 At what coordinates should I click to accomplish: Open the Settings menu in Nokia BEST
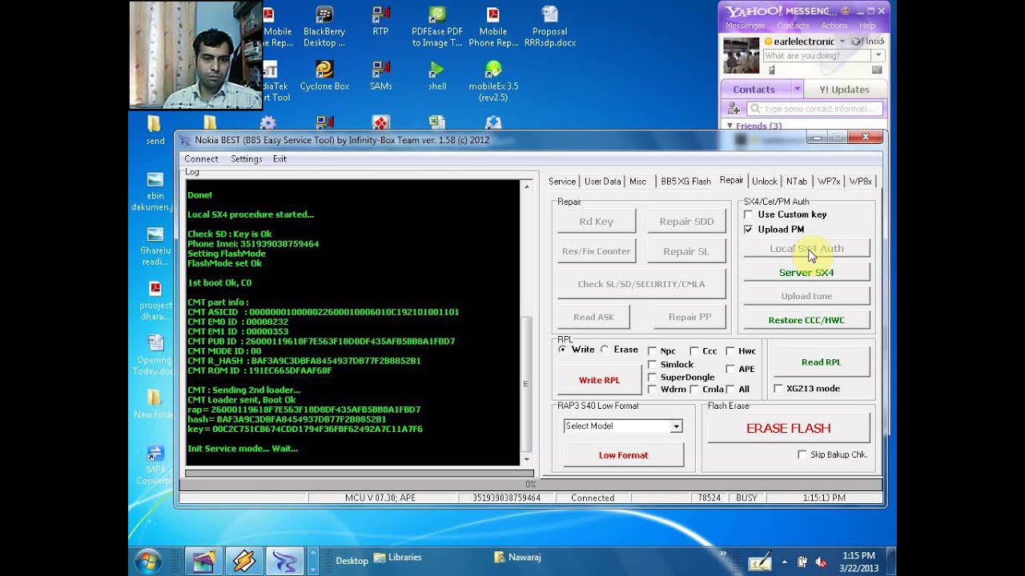pos(247,159)
